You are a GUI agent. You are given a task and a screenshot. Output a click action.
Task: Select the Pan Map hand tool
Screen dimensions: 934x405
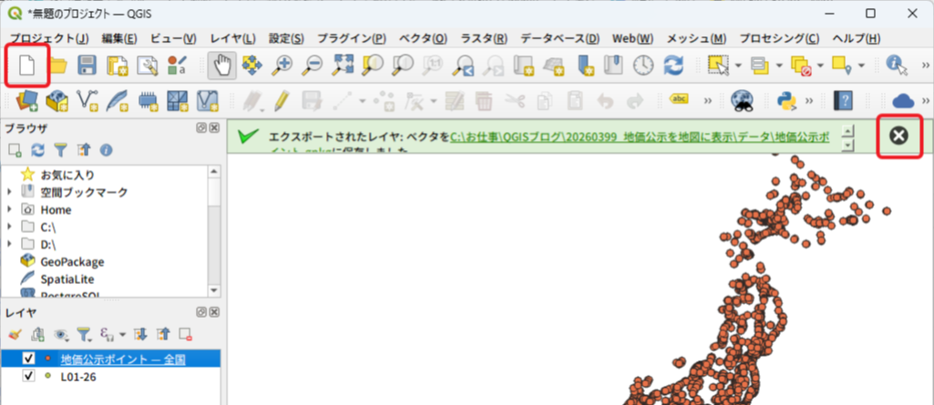pyautogui.click(x=223, y=66)
